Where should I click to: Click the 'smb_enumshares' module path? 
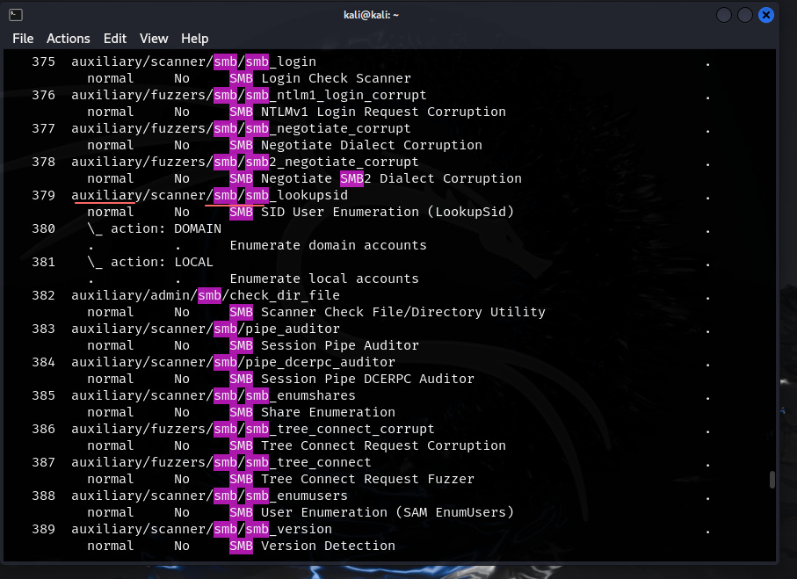pyautogui.click(x=214, y=396)
